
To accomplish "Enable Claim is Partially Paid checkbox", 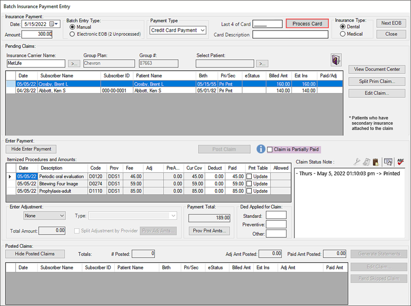I will (x=270, y=149).
